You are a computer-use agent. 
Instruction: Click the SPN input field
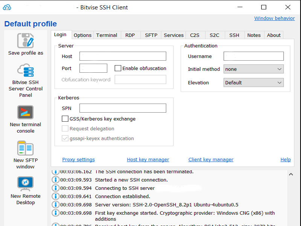[x=123, y=108]
